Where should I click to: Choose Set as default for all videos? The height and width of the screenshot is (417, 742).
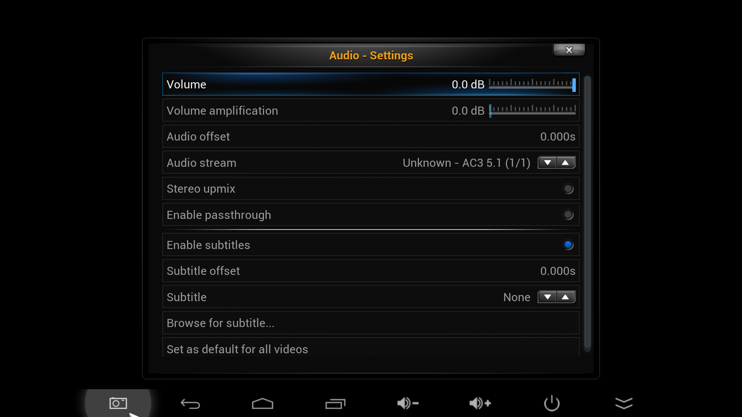click(x=371, y=347)
